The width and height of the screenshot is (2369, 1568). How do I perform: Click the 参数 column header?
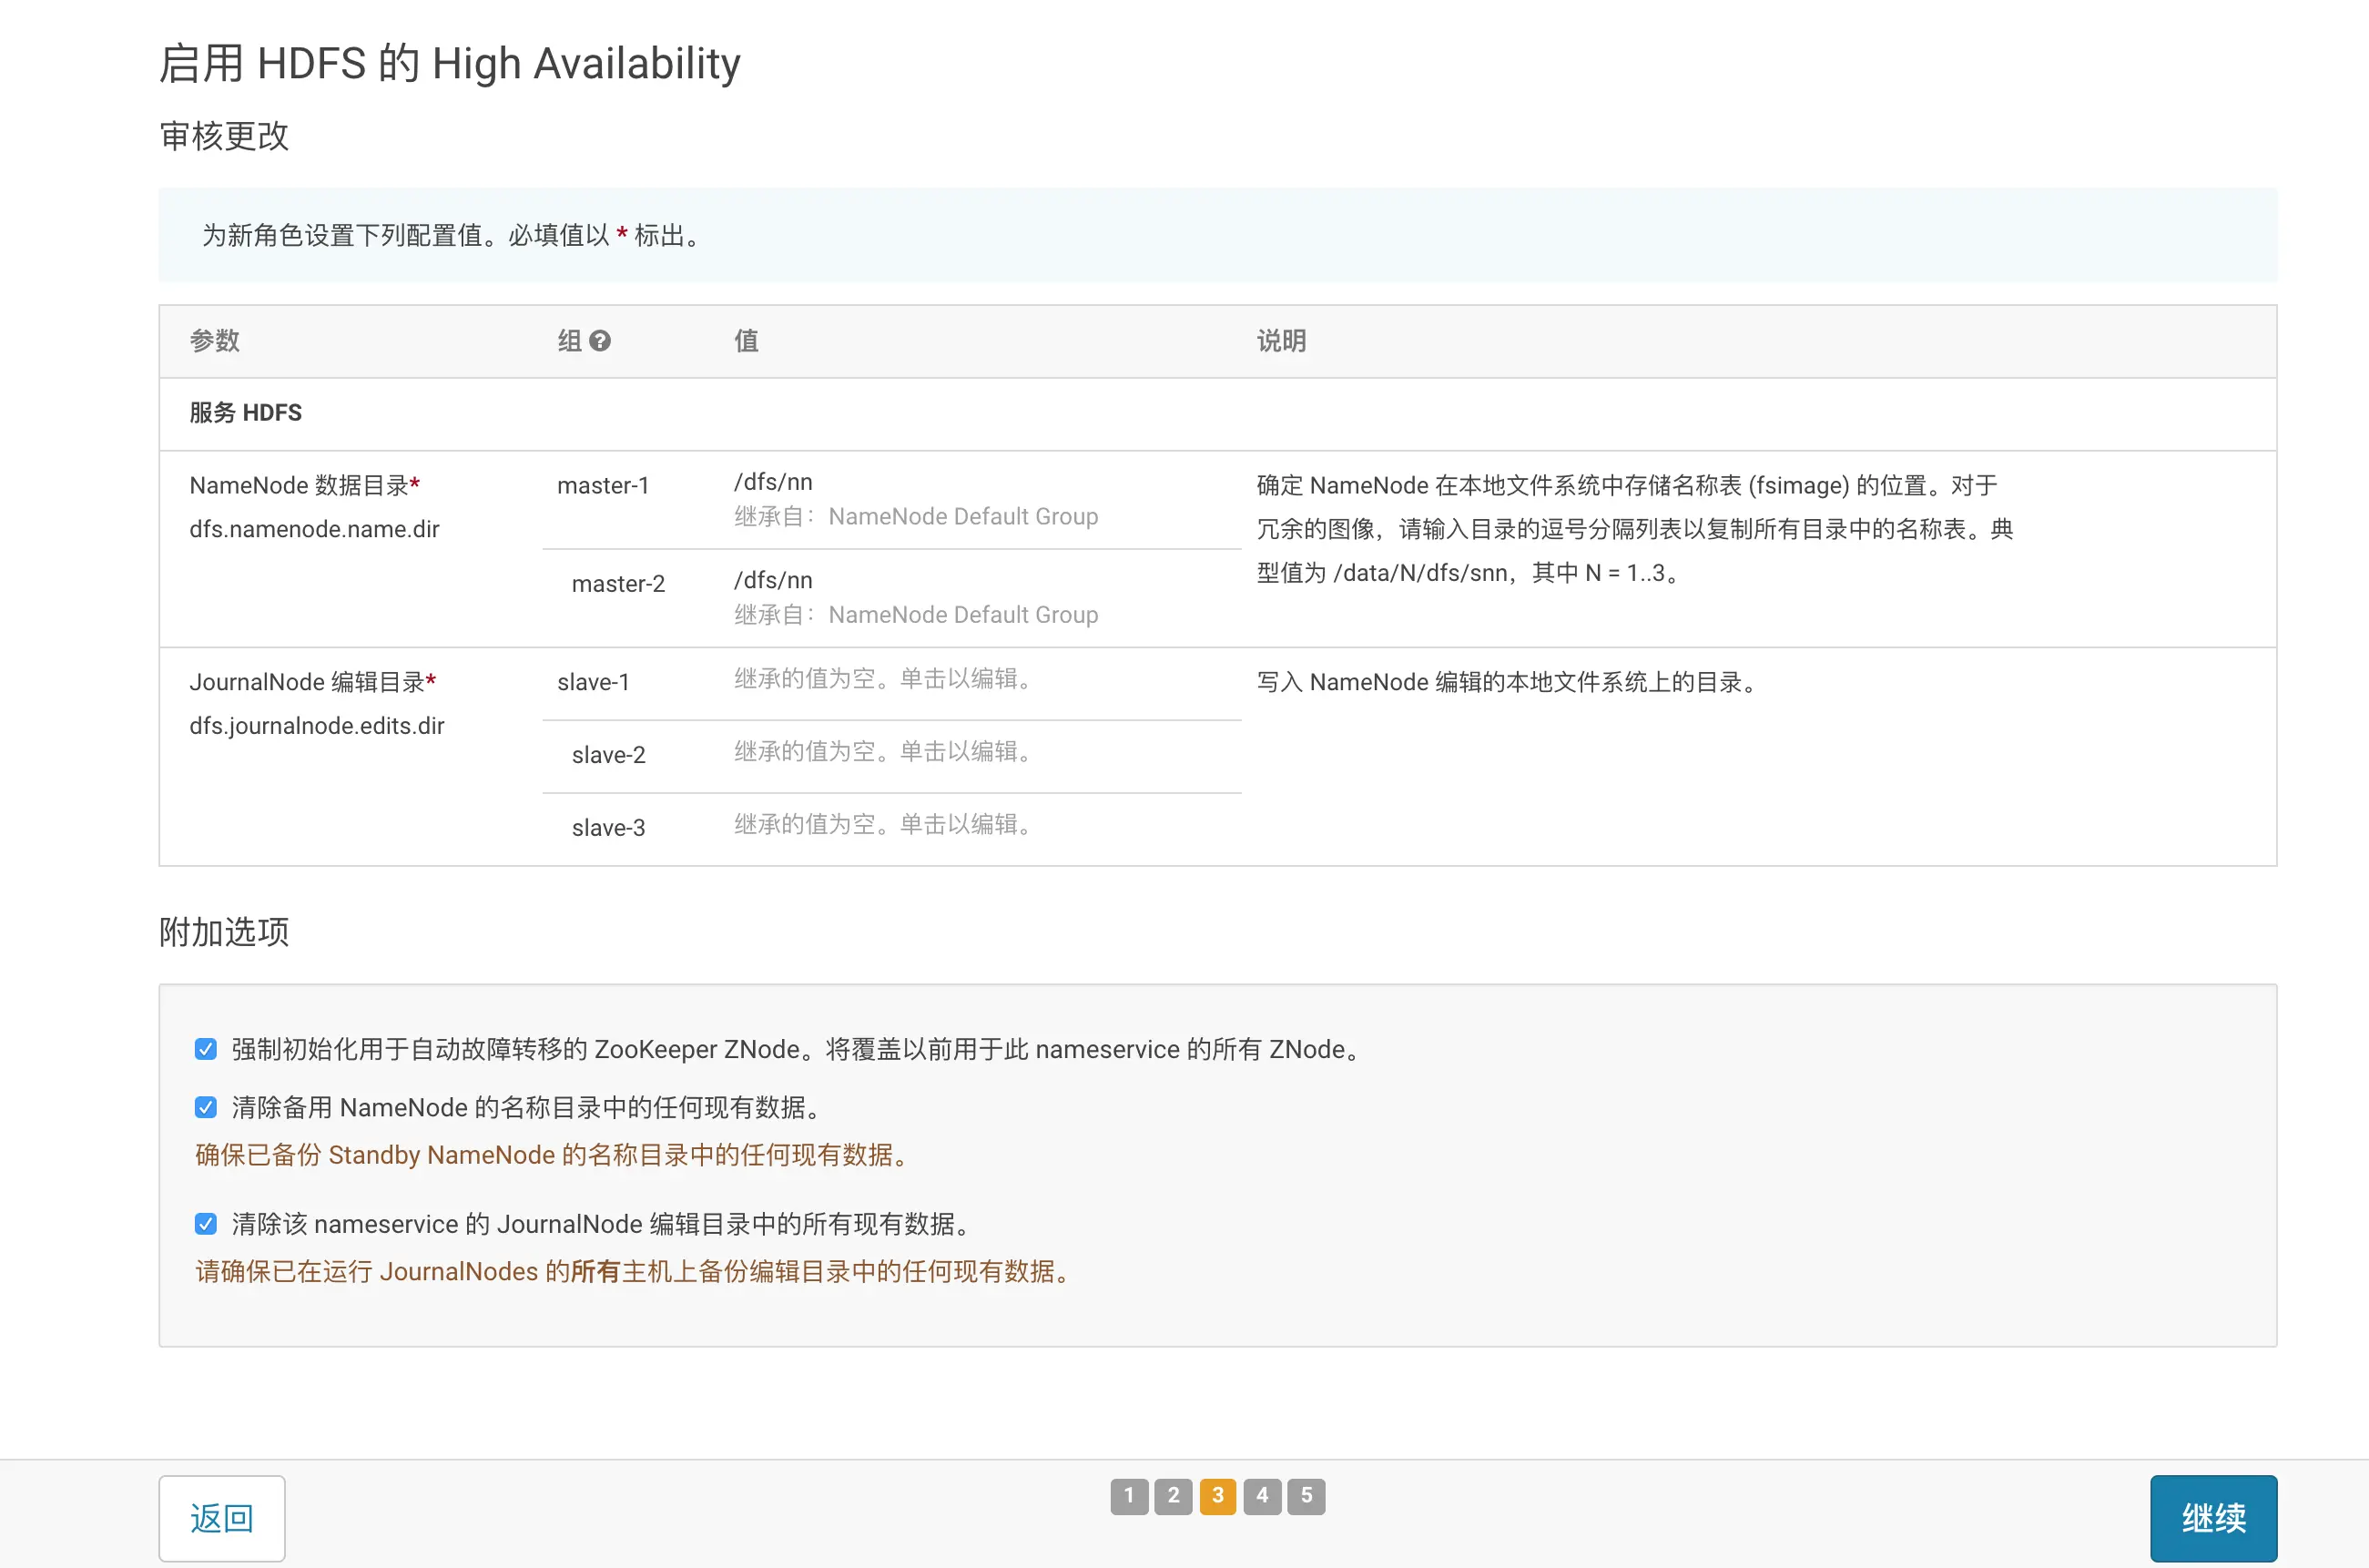point(215,341)
